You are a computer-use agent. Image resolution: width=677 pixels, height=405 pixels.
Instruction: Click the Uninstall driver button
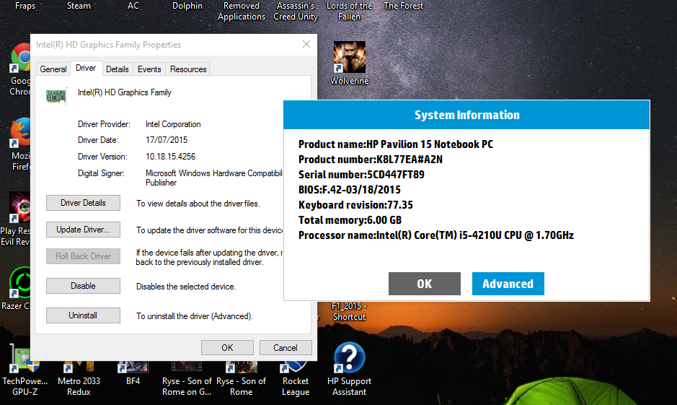click(x=84, y=315)
